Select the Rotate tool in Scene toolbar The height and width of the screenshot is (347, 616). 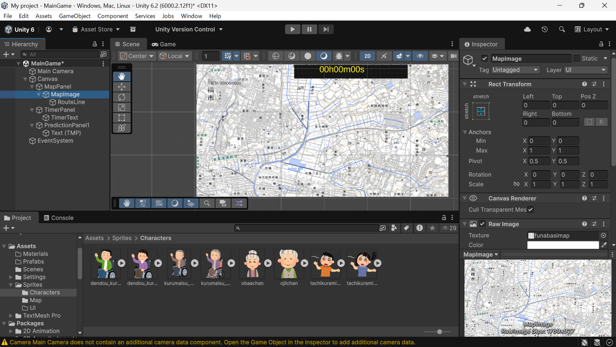122,97
